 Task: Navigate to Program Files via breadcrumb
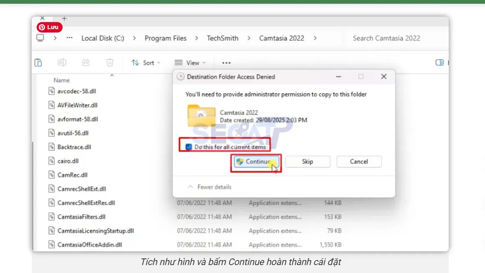tap(165, 38)
